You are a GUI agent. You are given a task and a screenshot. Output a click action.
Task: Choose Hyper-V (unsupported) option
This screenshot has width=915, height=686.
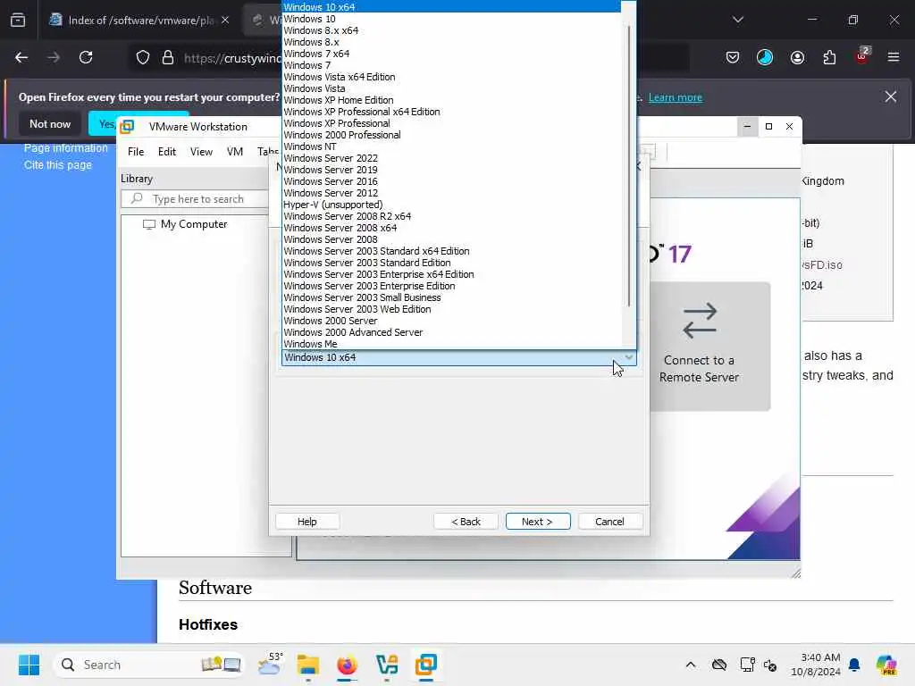coord(451,205)
